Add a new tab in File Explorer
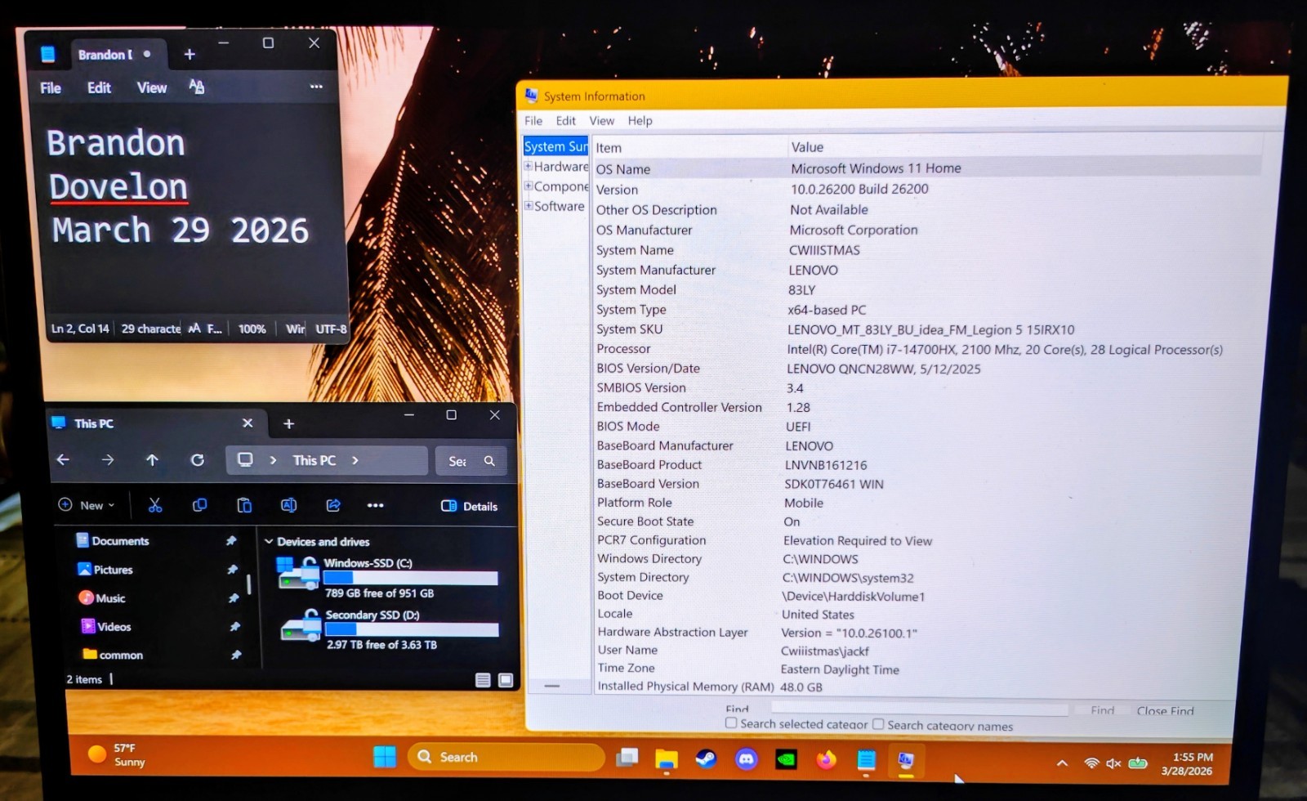The width and height of the screenshot is (1307, 801). click(x=288, y=423)
